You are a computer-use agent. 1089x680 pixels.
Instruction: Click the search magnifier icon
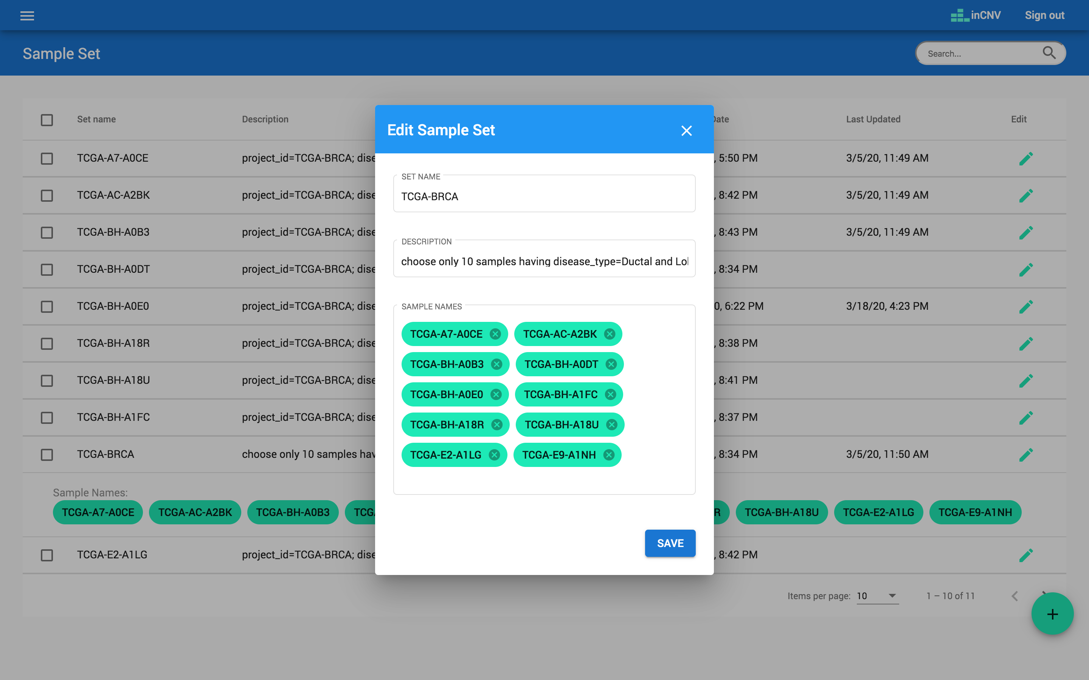pyautogui.click(x=1049, y=53)
